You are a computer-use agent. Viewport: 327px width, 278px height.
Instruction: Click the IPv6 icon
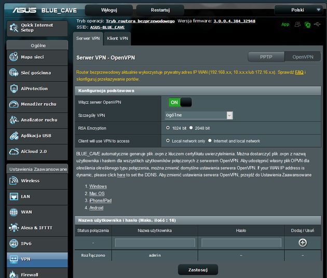pos(14,243)
